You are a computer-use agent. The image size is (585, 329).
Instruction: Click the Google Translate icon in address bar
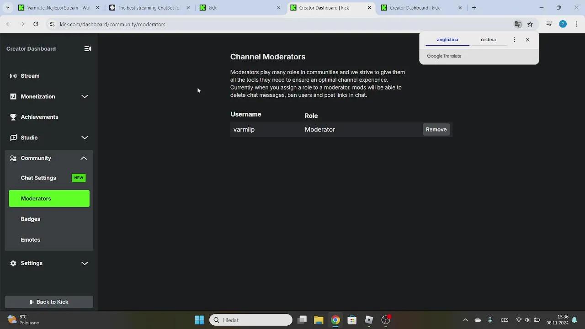(x=518, y=24)
